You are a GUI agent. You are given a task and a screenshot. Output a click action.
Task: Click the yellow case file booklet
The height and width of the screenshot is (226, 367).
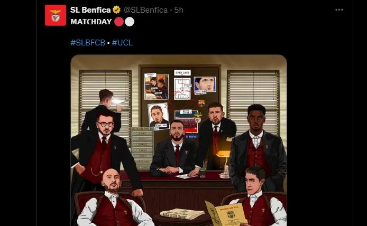(224, 214)
